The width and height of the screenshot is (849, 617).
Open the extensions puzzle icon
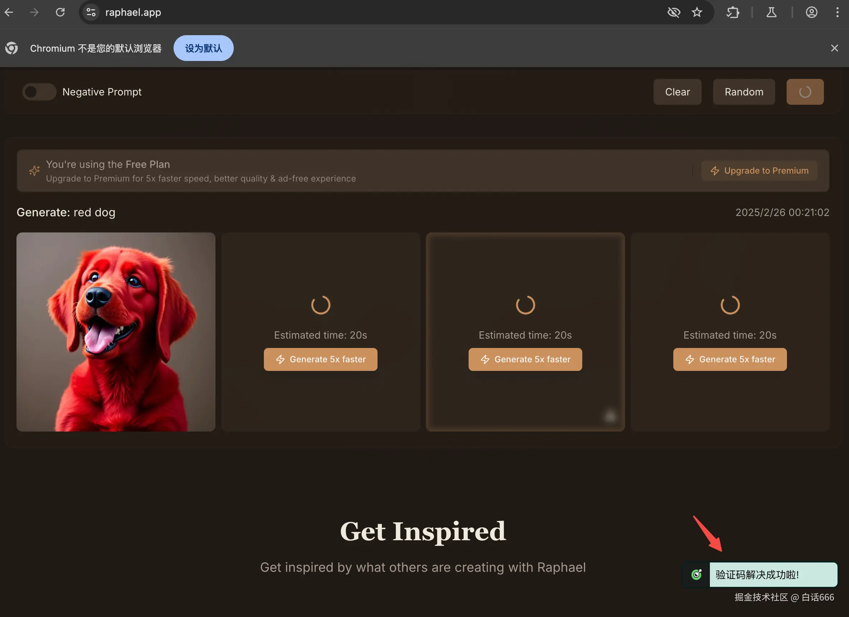click(x=732, y=12)
